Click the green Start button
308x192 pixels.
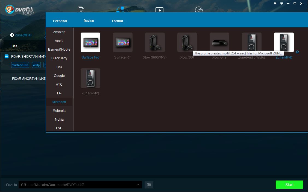tap(289, 185)
